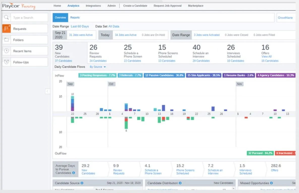This screenshot has width=299, height=193.
Task: Click View All under Offers
Action: (267, 57)
